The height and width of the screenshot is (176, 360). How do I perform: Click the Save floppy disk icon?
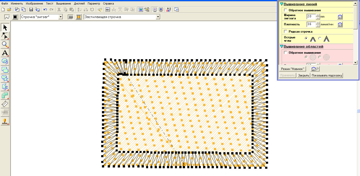tap(31, 10)
